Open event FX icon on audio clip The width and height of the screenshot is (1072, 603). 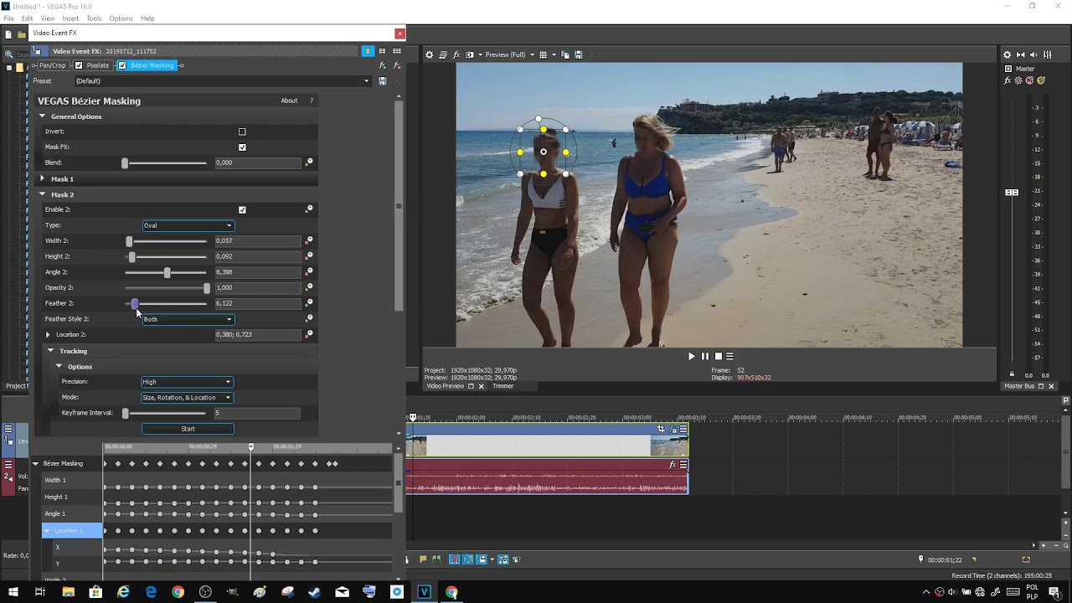(x=672, y=465)
